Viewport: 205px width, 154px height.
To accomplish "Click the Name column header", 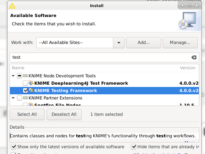I will [x=94, y=68].
